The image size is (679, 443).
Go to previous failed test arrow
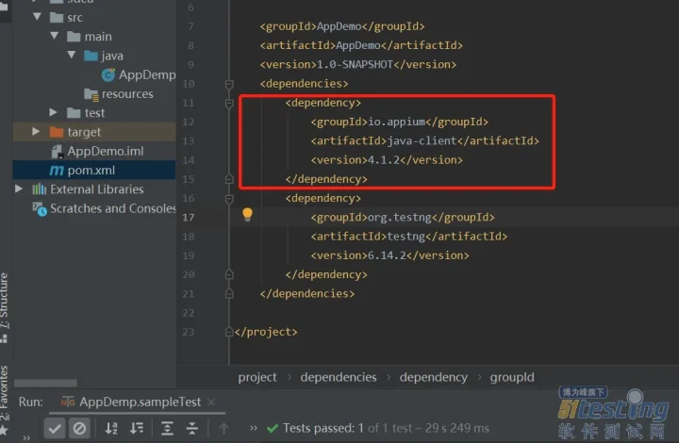tap(224, 428)
